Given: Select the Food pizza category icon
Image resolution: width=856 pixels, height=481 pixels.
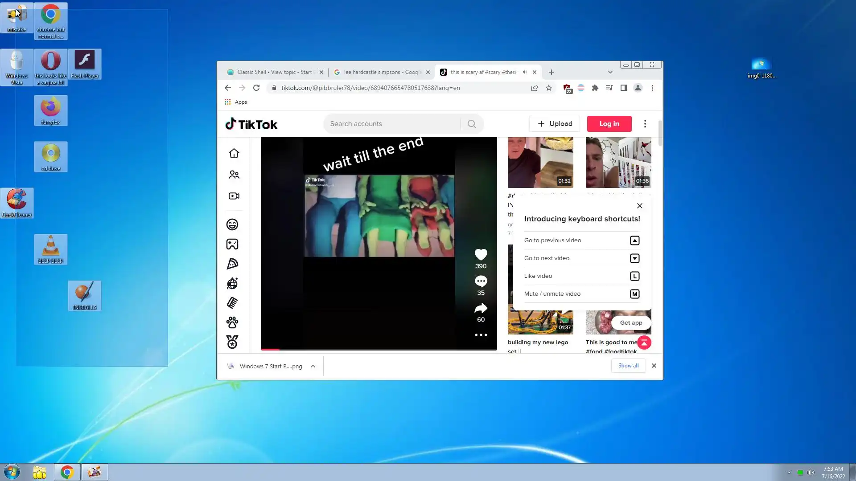Looking at the screenshot, I should click(x=232, y=264).
